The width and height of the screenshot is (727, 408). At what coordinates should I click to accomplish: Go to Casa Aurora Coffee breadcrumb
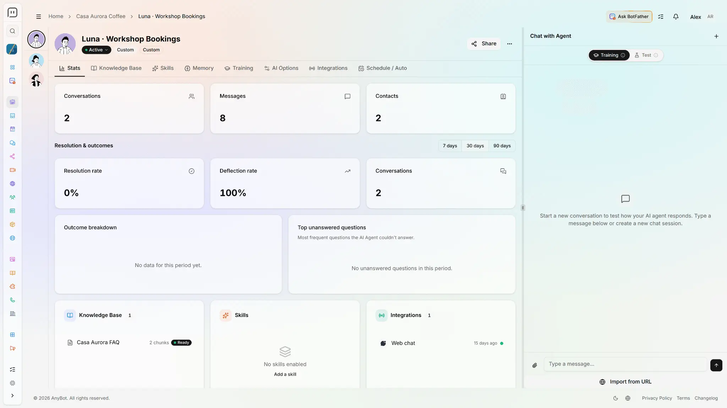101,16
